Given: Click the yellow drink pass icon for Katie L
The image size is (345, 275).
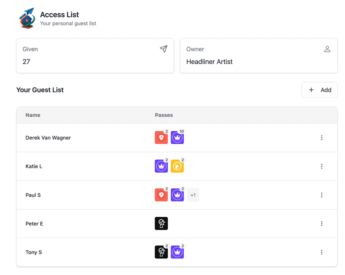Looking at the screenshot, I should tap(177, 166).
